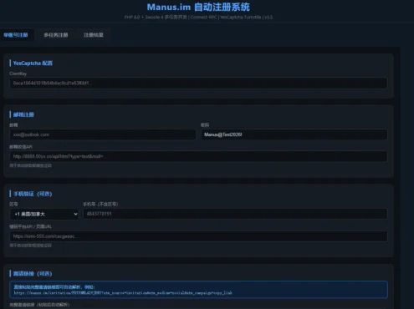Click the YesCaptcha 配置 section heading
This screenshot has width=414, height=309.
click(x=33, y=63)
